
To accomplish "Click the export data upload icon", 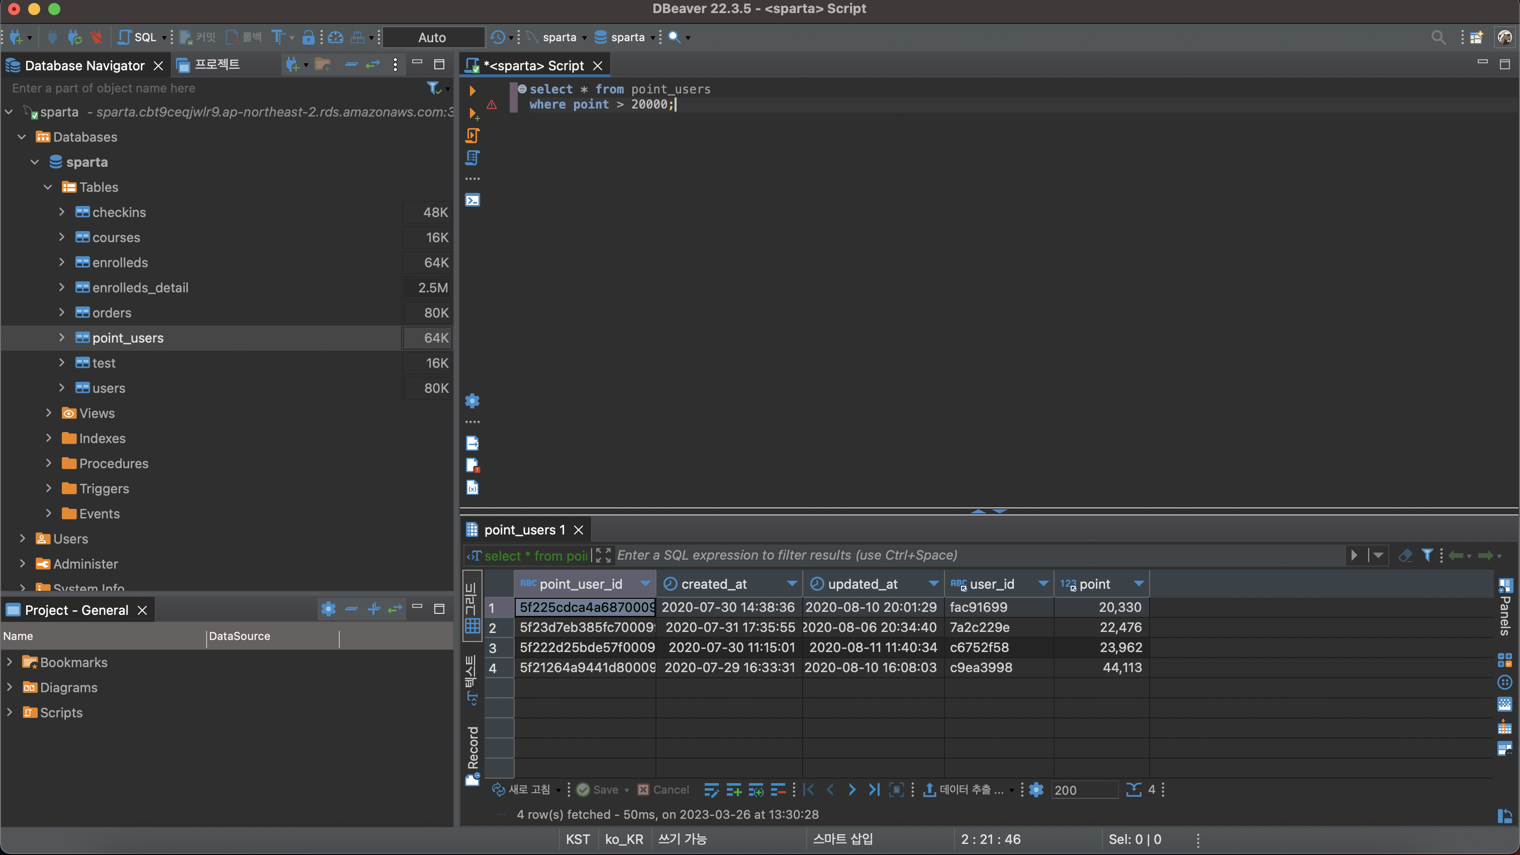I will (x=929, y=790).
